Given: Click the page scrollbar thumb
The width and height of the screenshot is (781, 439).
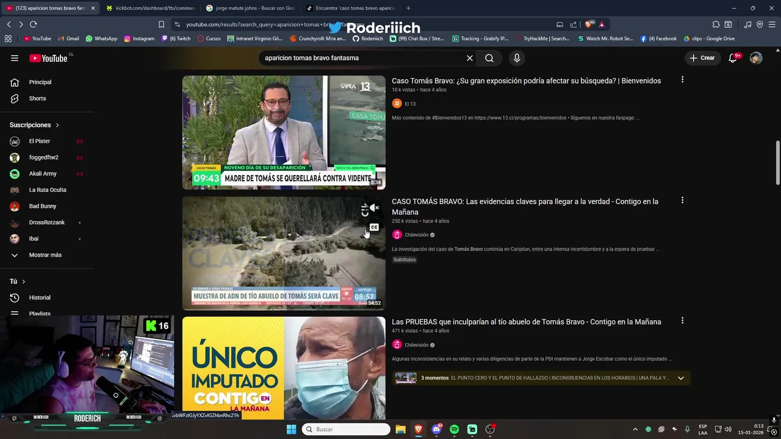Looking at the screenshot, I should [777, 163].
